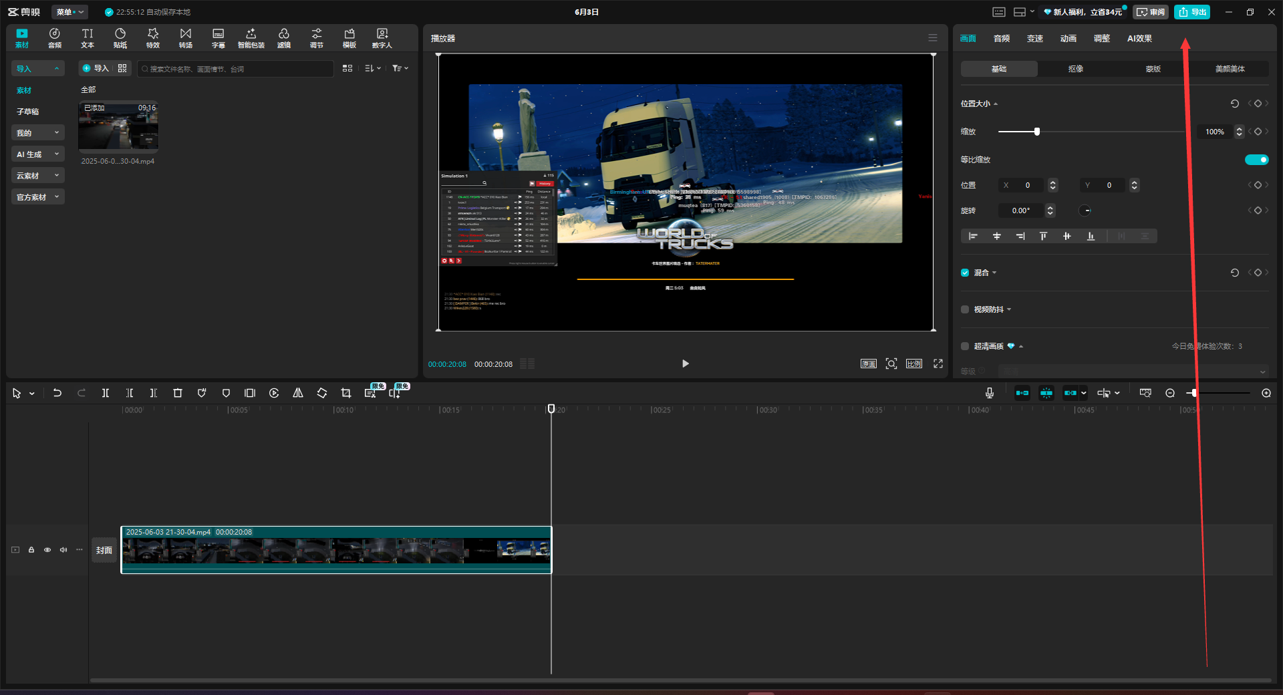The width and height of the screenshot is (1283, 695).
Task: Click the add keyframe diamond for 缩放
Action: pyautogui.click(x=1258, y=132)
